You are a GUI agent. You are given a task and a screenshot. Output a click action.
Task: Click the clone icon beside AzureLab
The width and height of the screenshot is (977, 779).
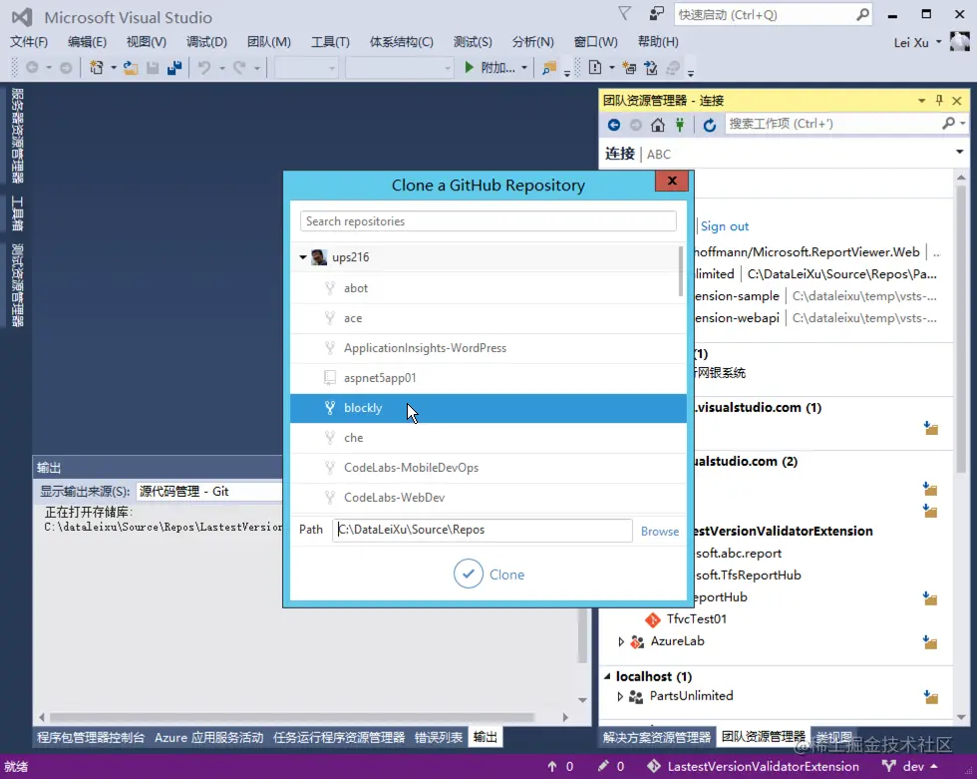tap(930, 642)
